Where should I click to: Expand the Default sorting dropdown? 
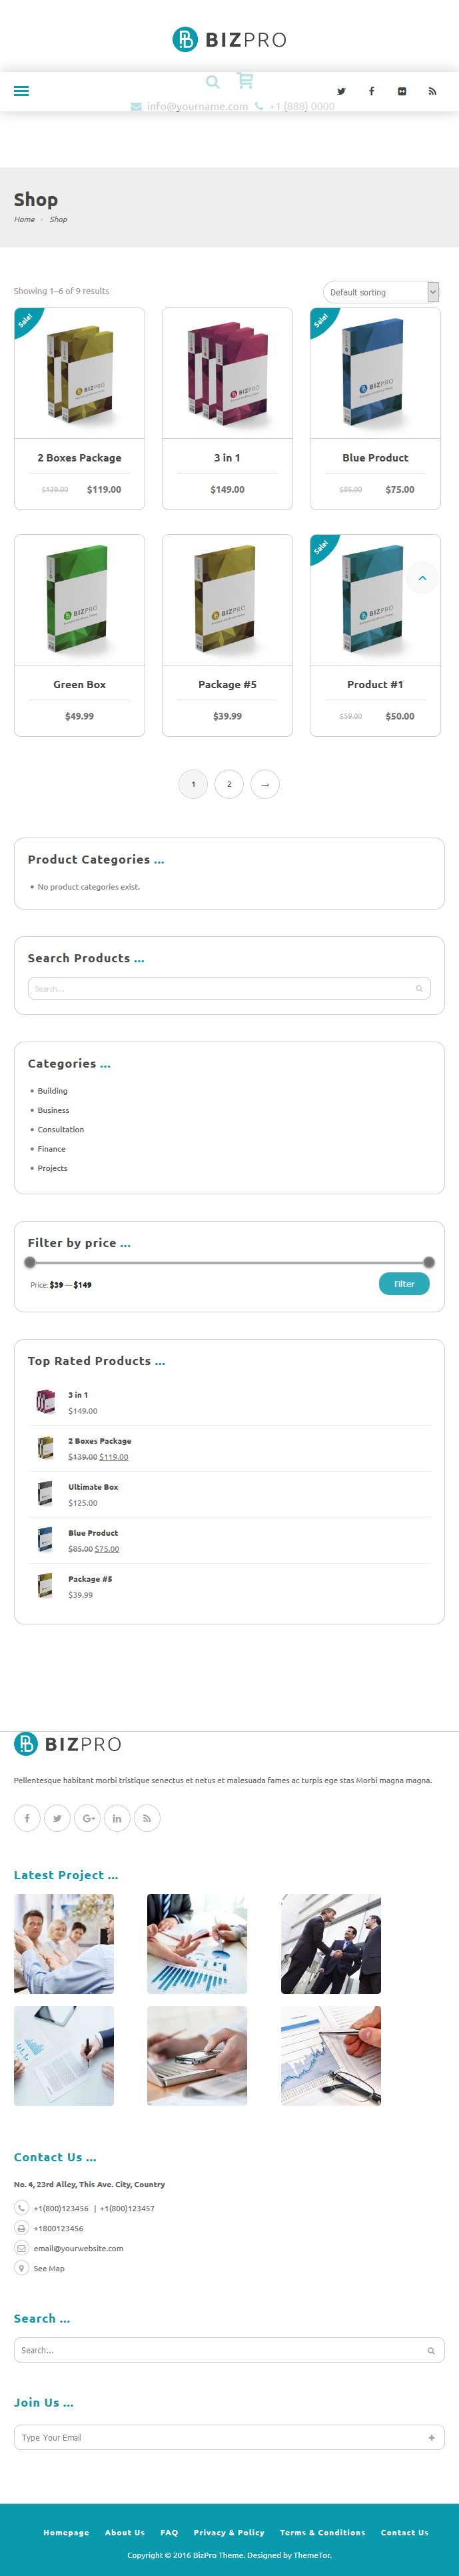pos(381,292)
